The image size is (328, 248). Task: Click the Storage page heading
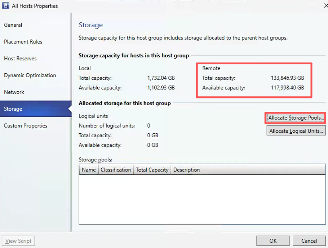[x=90, y=25]
